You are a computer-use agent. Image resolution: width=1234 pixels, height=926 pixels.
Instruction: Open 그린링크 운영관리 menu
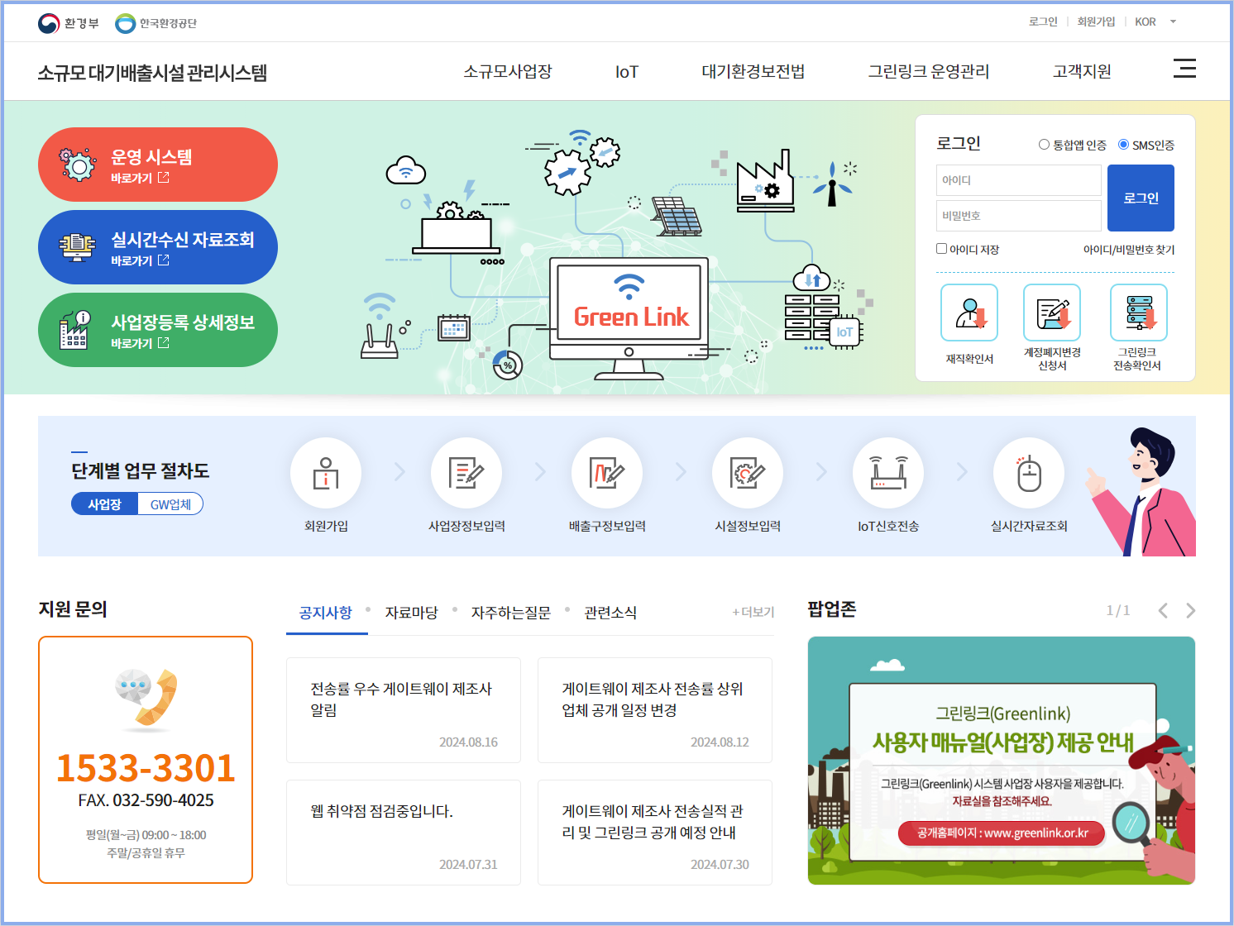tap(929, 72)
